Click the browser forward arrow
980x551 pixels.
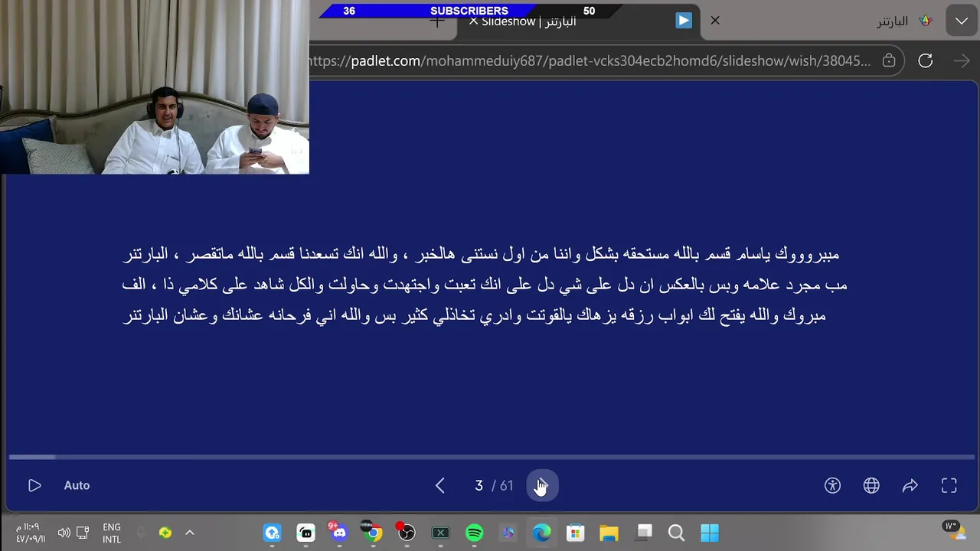coord(962,60)
